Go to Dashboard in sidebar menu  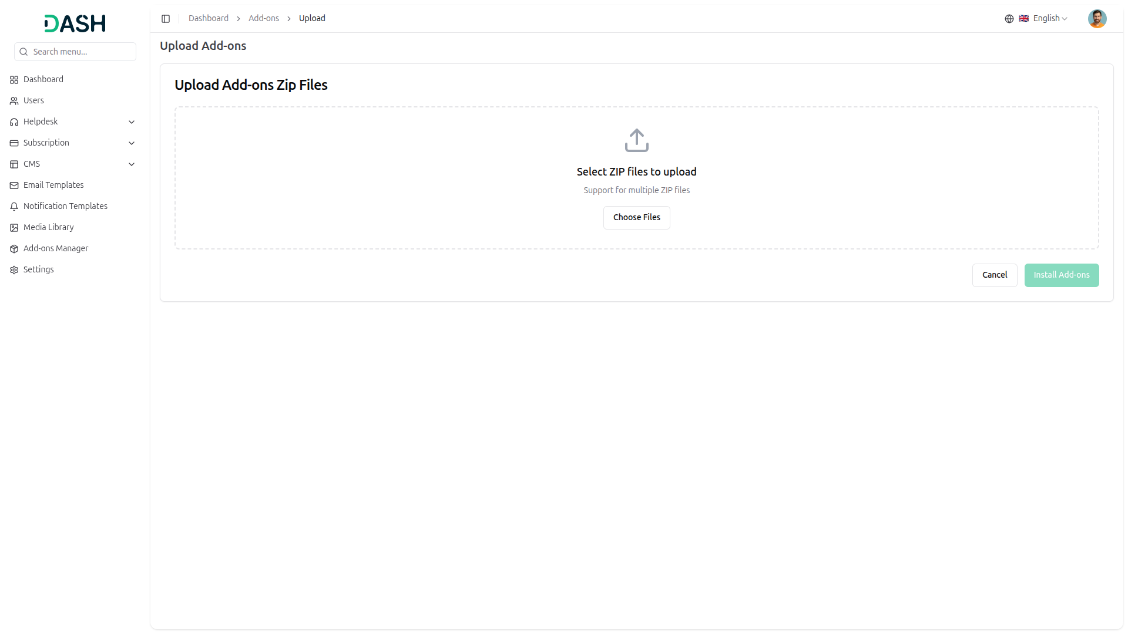pos(43,80)
